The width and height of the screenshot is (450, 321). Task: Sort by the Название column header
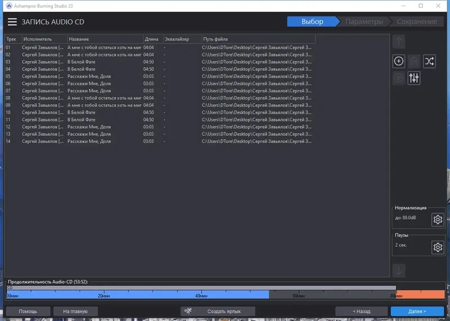click(x=105, y=39)
